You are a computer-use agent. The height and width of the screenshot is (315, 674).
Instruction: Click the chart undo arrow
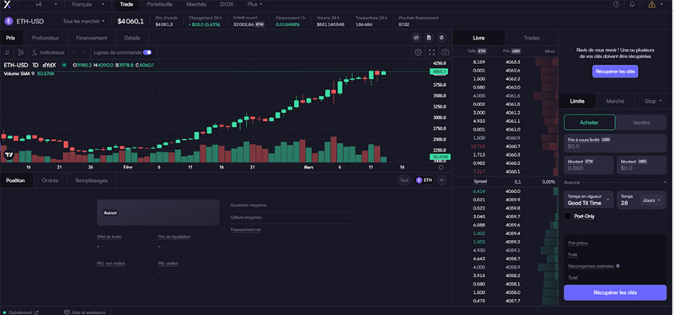coord(74,52)
